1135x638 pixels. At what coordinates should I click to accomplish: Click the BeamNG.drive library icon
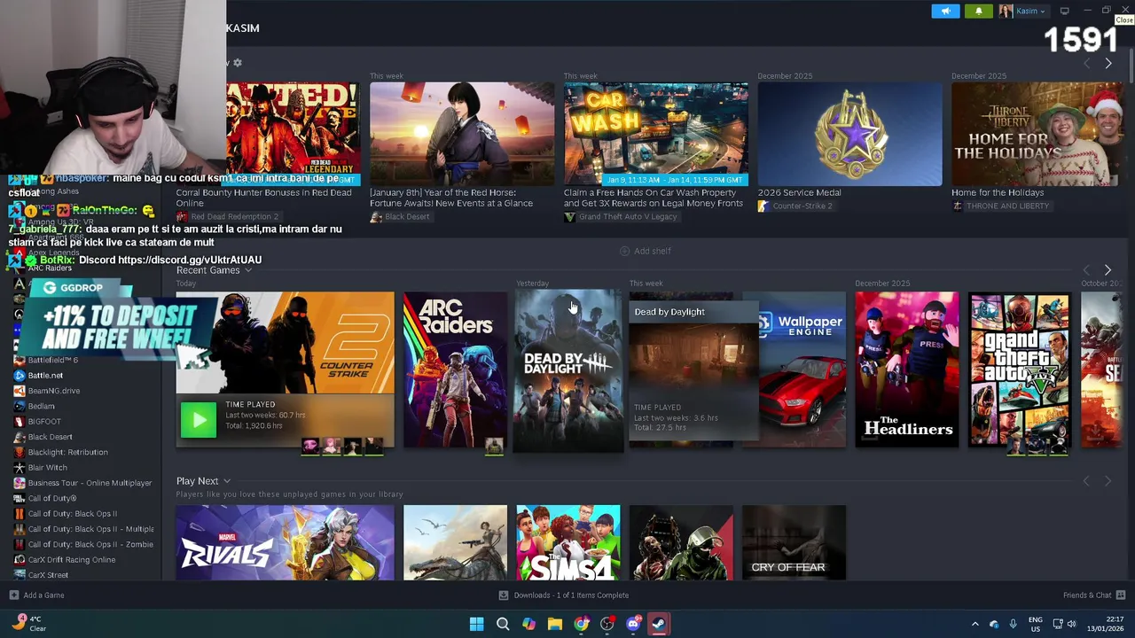(x=20, y=391)
